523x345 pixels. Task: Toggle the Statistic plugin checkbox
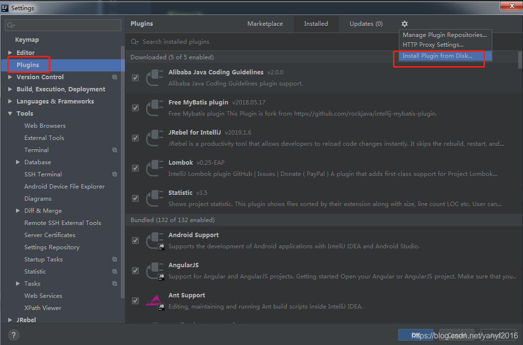[135, 198]
